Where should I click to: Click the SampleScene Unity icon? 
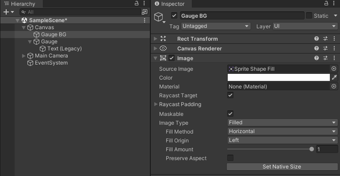click(24, 20)
